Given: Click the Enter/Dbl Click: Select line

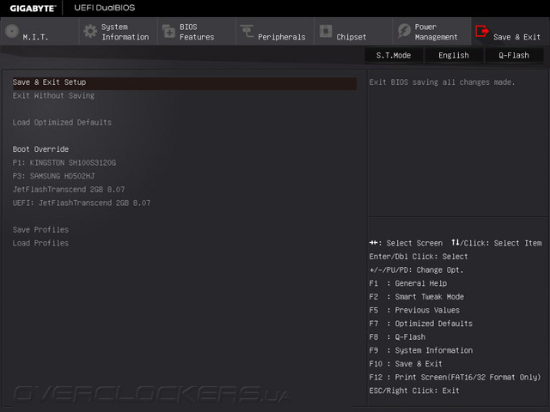Looking at the screenshot, I should [419, 257].
